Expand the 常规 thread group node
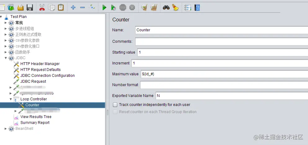The height and width of the screenshot is (145, 308). click(6, 23)
